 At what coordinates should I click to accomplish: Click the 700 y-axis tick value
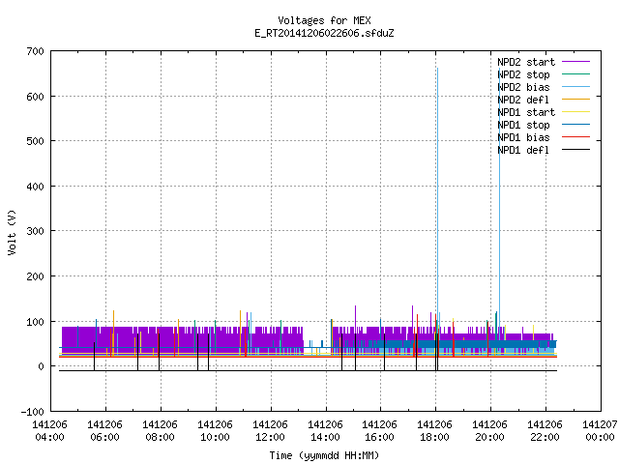36,51
